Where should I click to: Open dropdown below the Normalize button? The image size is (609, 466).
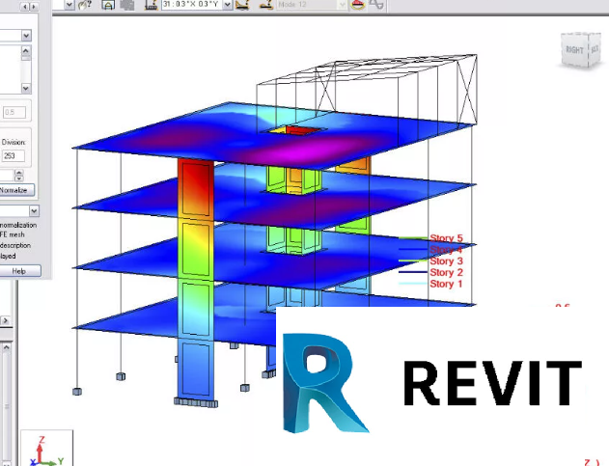click(x=34, y=211)
